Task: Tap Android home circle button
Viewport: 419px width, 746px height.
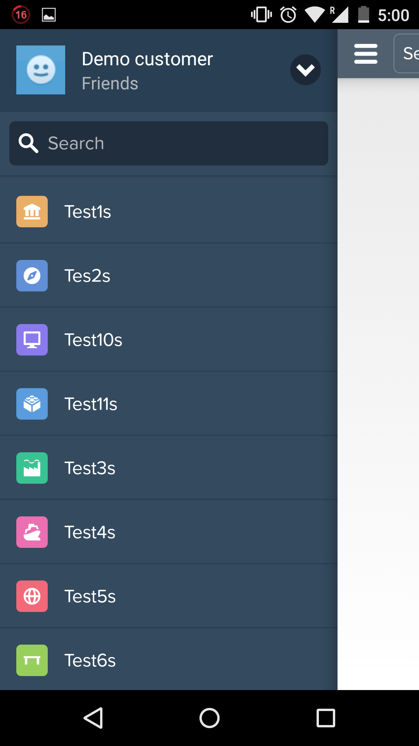Action: pos(209,718)
